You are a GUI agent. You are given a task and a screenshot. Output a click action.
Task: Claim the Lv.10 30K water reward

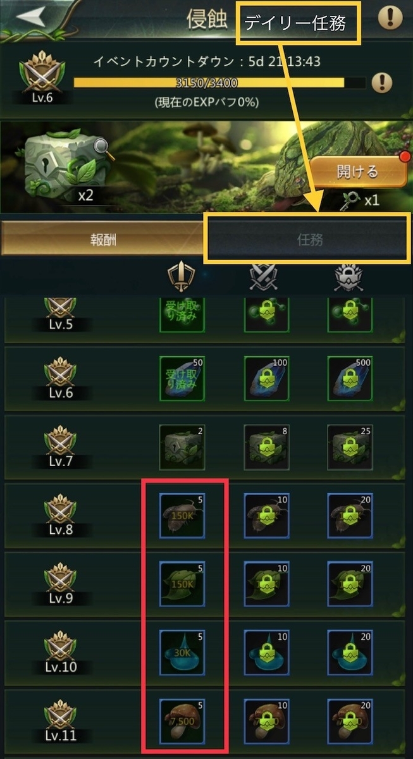[x=182, y=653]
